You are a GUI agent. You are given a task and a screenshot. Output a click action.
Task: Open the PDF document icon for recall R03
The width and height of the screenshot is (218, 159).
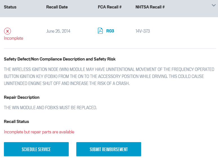(100, 31)
